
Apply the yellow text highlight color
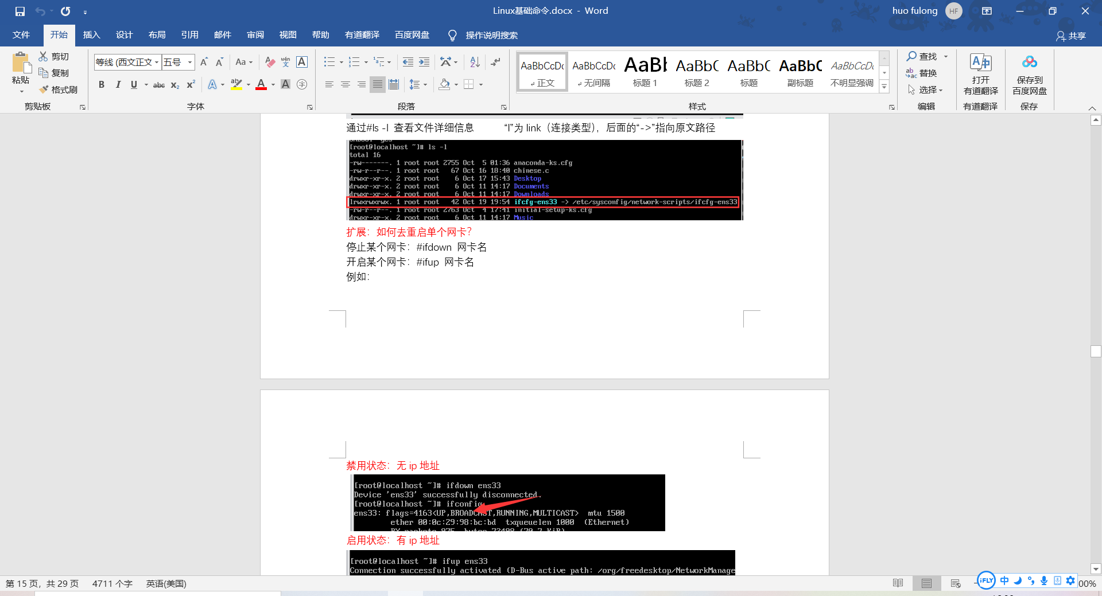pos(236,85)
